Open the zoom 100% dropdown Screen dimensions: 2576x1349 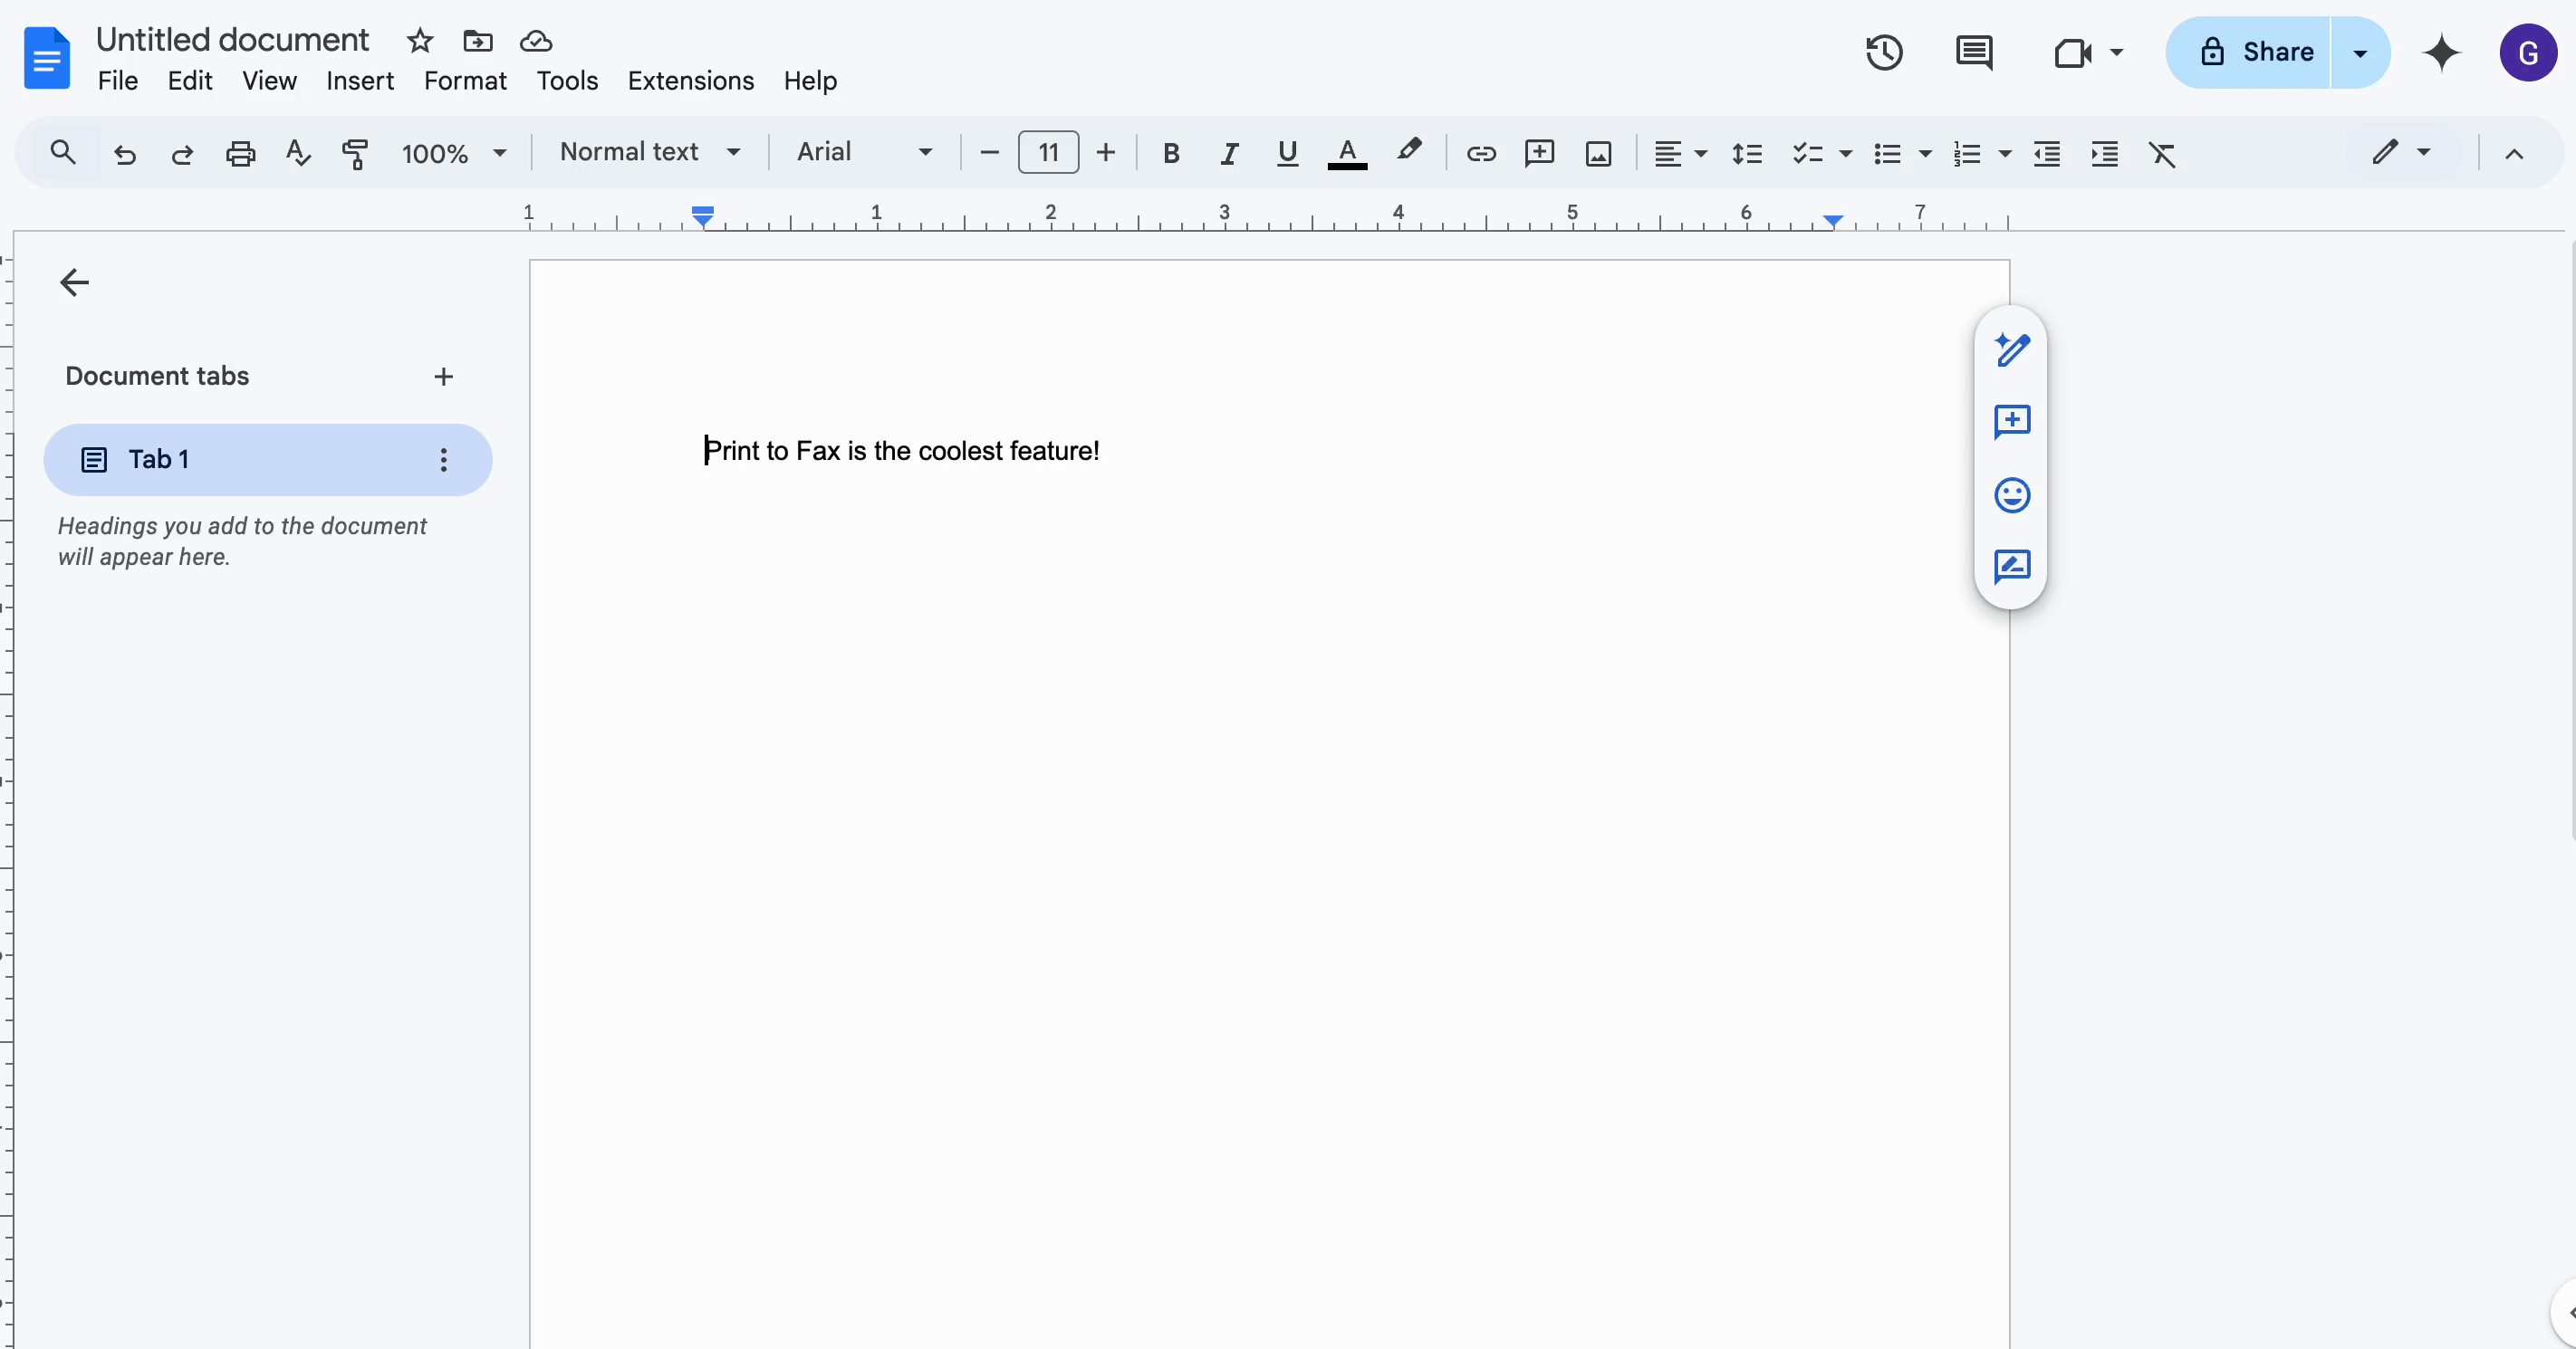pyautogui.click(x=454, y=153)
